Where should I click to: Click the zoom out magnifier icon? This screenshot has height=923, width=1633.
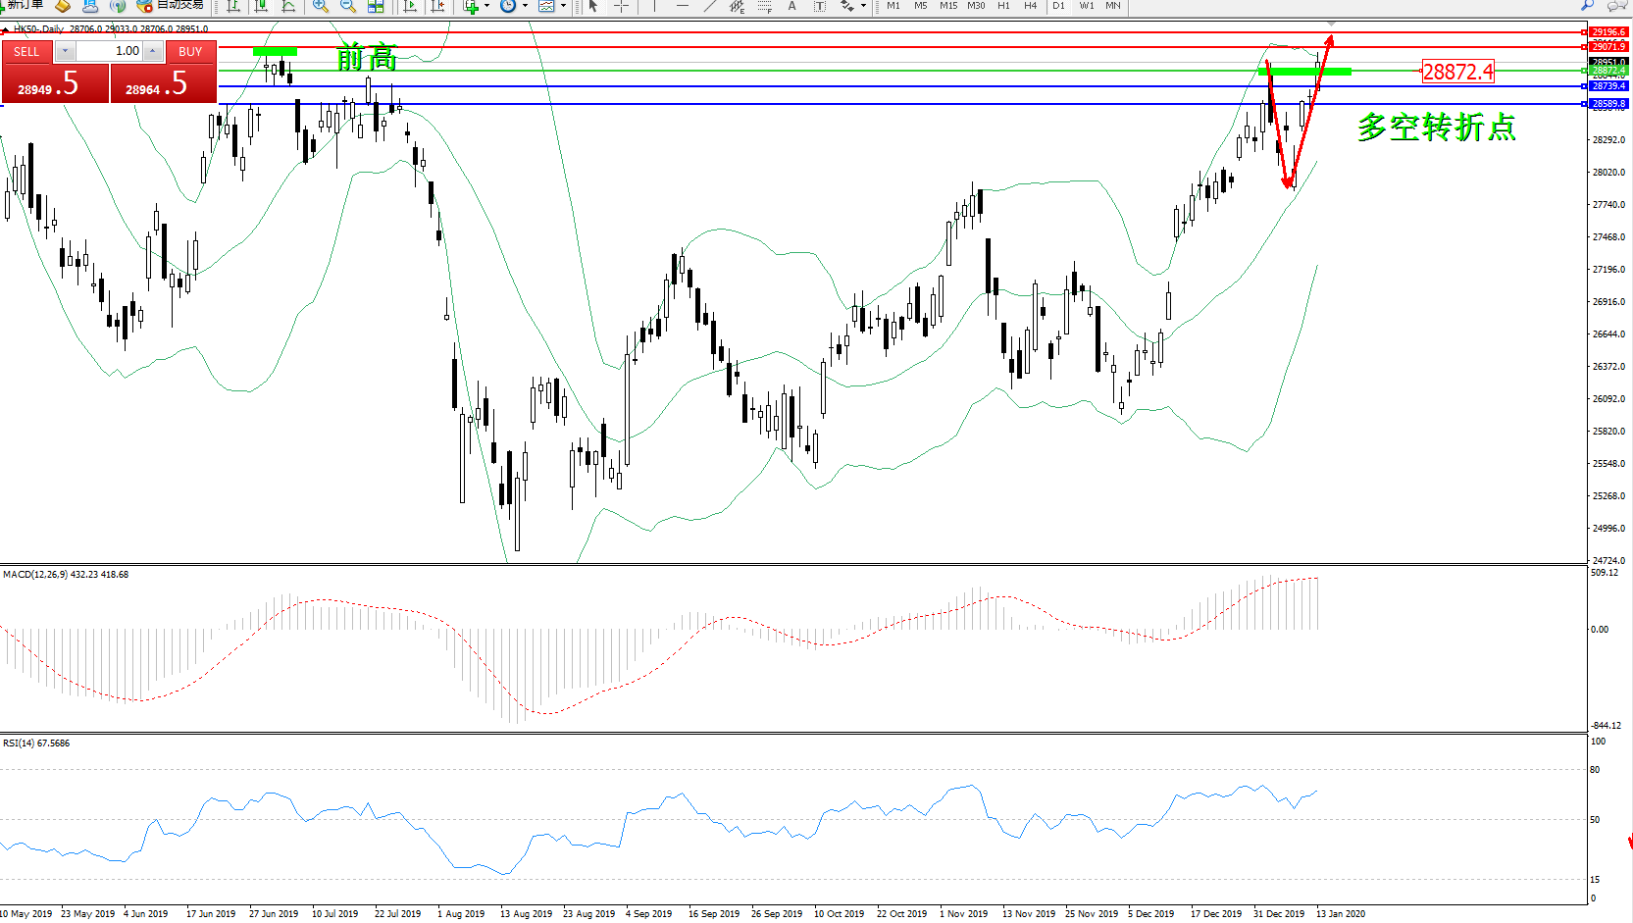tap(347, 6)
